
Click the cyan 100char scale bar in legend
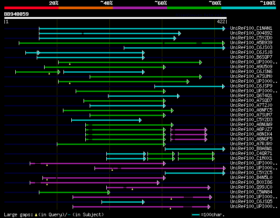pyautogui.click(x=196, y=214)
